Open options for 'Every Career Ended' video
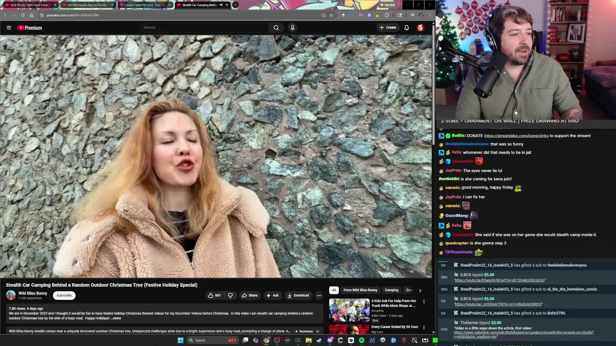 coord(423,328)
